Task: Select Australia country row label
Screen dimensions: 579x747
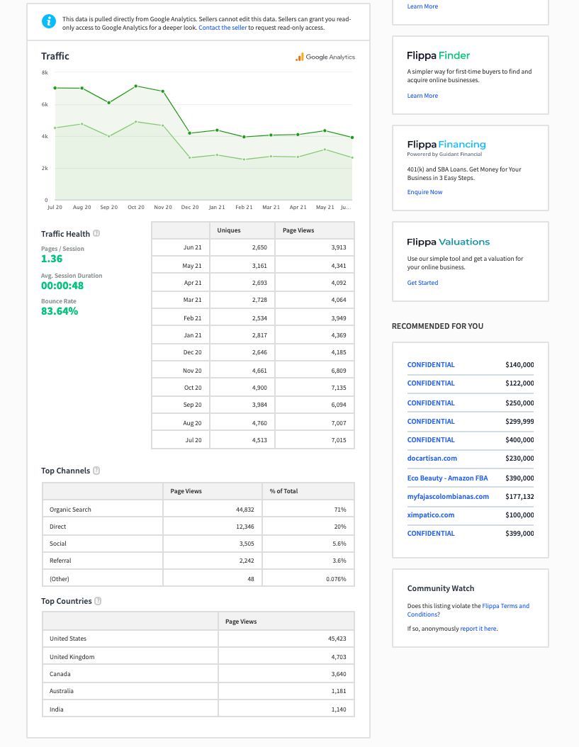Action: (x=62, y=691)
